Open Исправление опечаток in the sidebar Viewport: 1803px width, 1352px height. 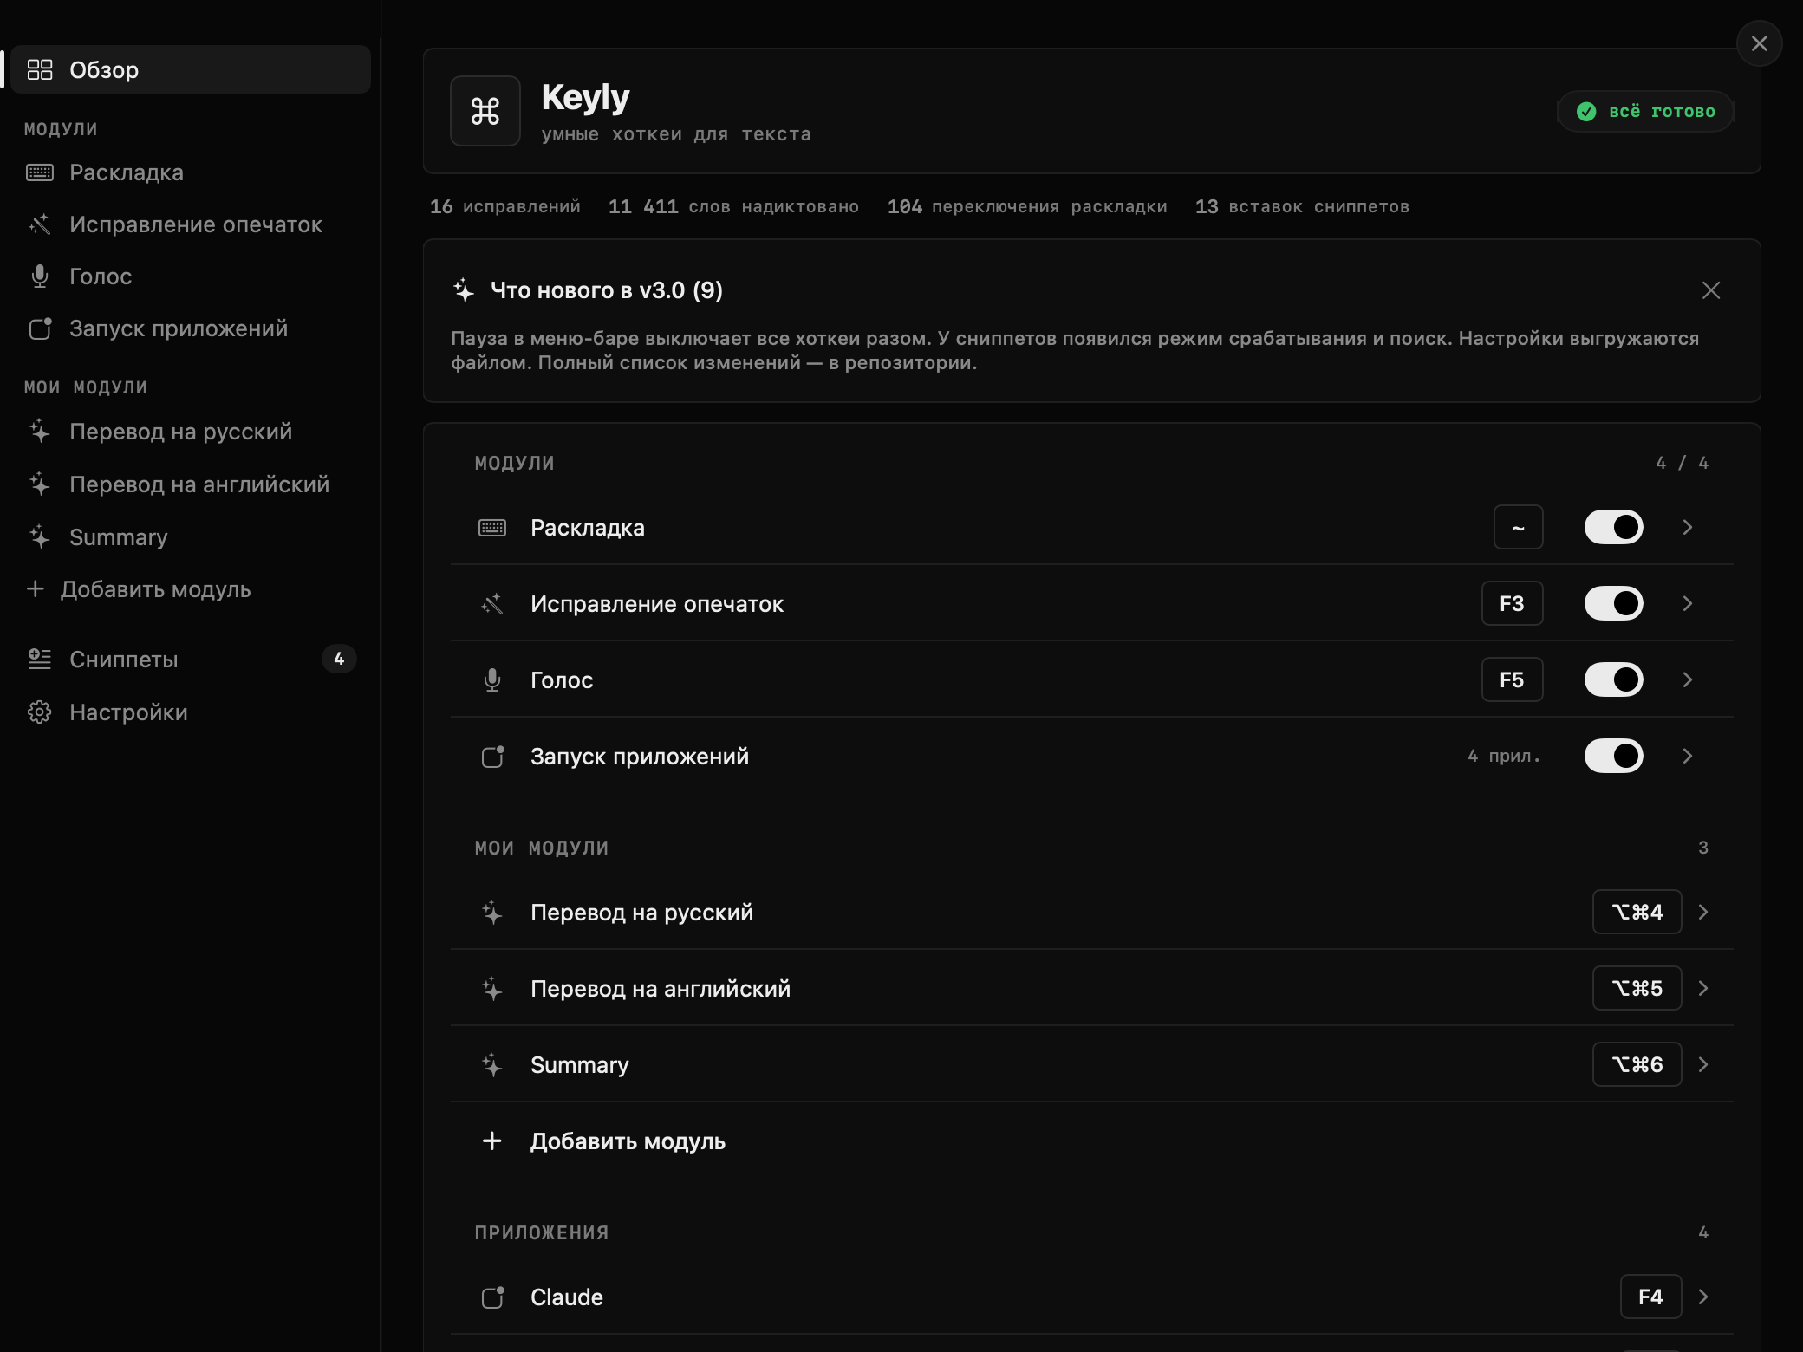point(191,224)
